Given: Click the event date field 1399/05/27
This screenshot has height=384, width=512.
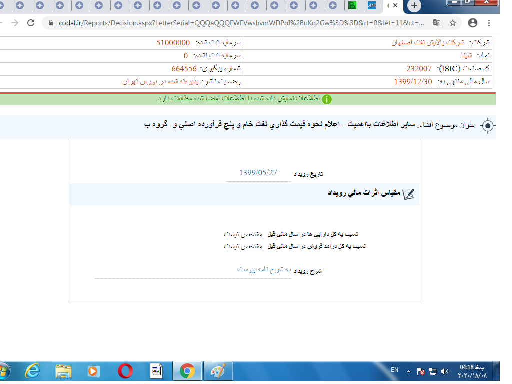Looking at the screenshot, I should [x=258, y=173].
